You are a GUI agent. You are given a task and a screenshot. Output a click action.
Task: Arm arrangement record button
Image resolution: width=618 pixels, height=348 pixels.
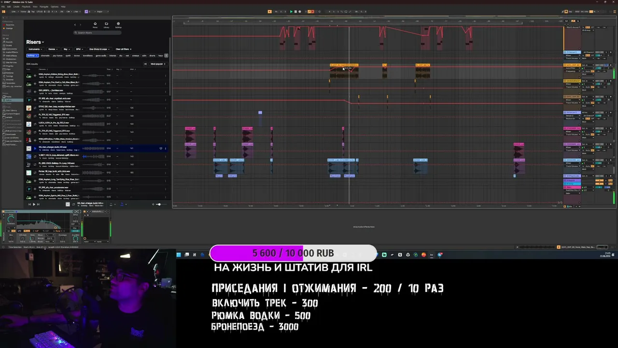click(300, 12)
